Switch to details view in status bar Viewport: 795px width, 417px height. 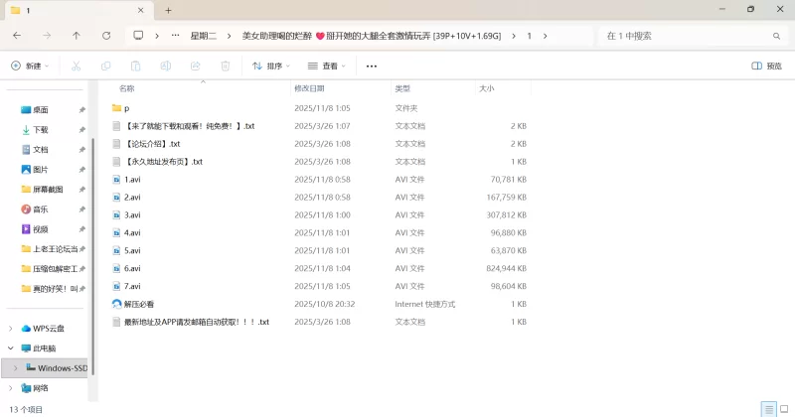pos(767,409)
